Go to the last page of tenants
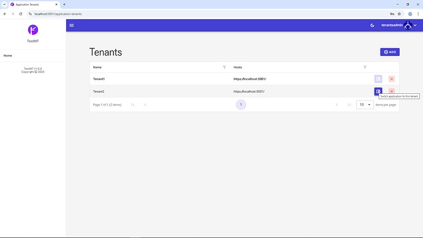This screenshot has height=238, width=423. (x=349, y=105)
